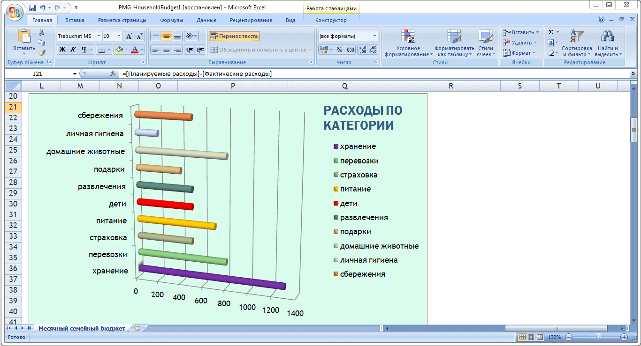
Task: Open the Разметка страницы tab
Action: (122, 20)
